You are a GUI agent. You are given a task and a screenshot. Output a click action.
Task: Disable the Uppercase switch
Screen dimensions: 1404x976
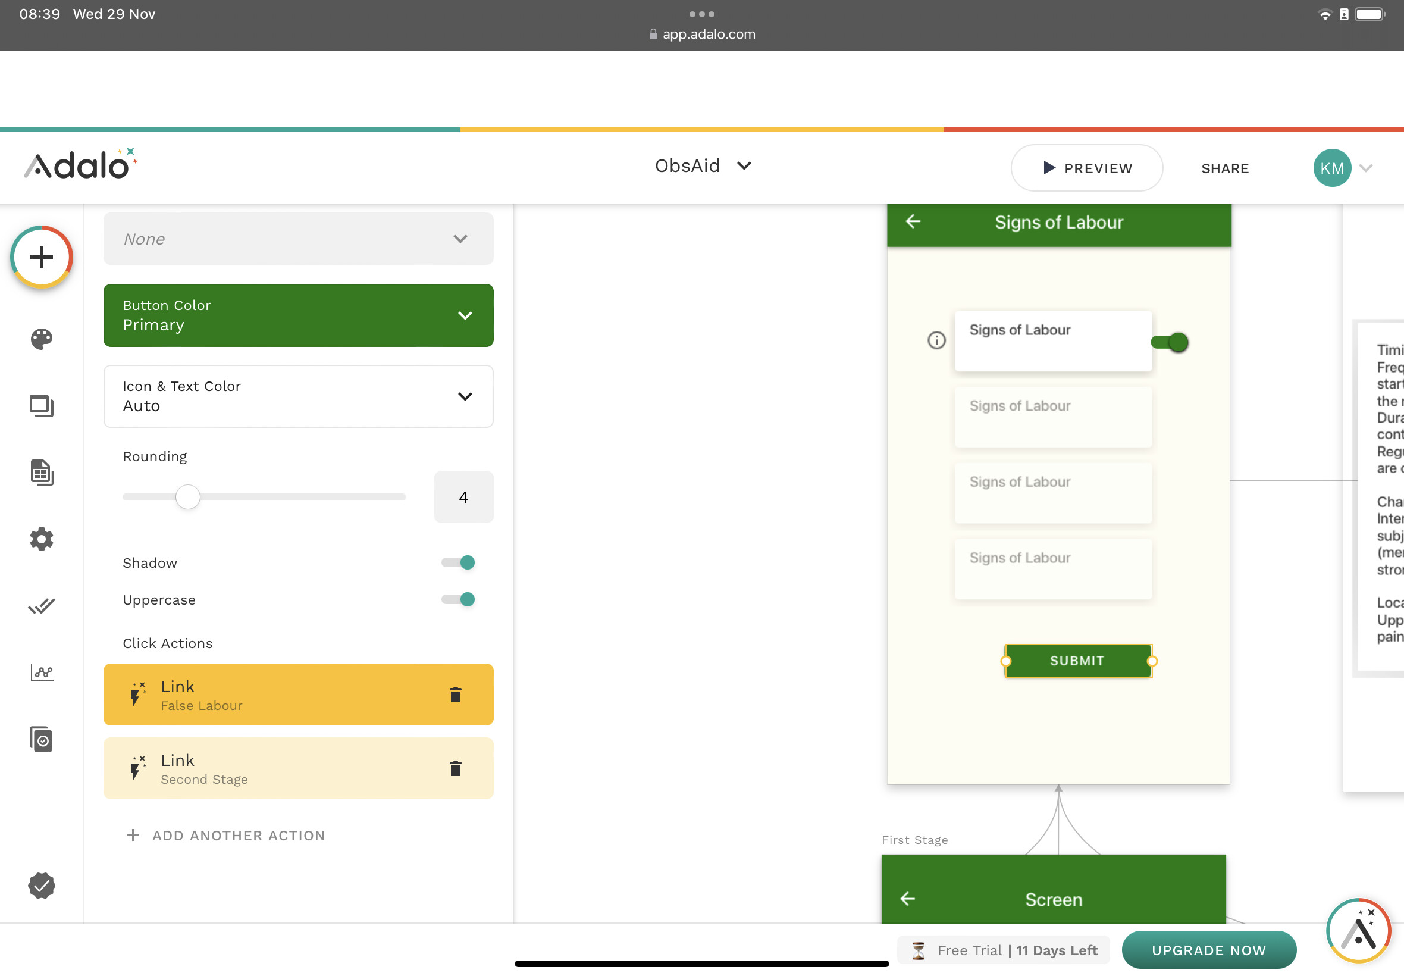pos(459,599)
